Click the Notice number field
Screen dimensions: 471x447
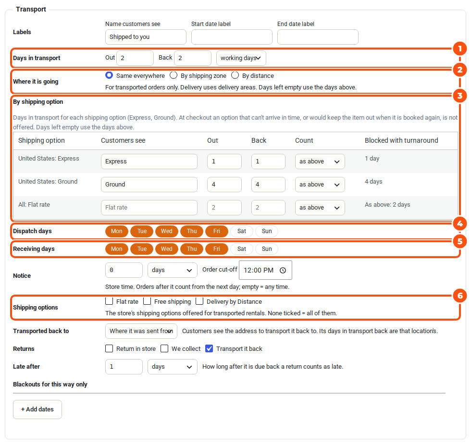point(124,270)
